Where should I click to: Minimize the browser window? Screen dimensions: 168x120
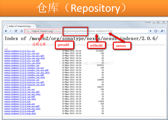(x=154, y=22)
